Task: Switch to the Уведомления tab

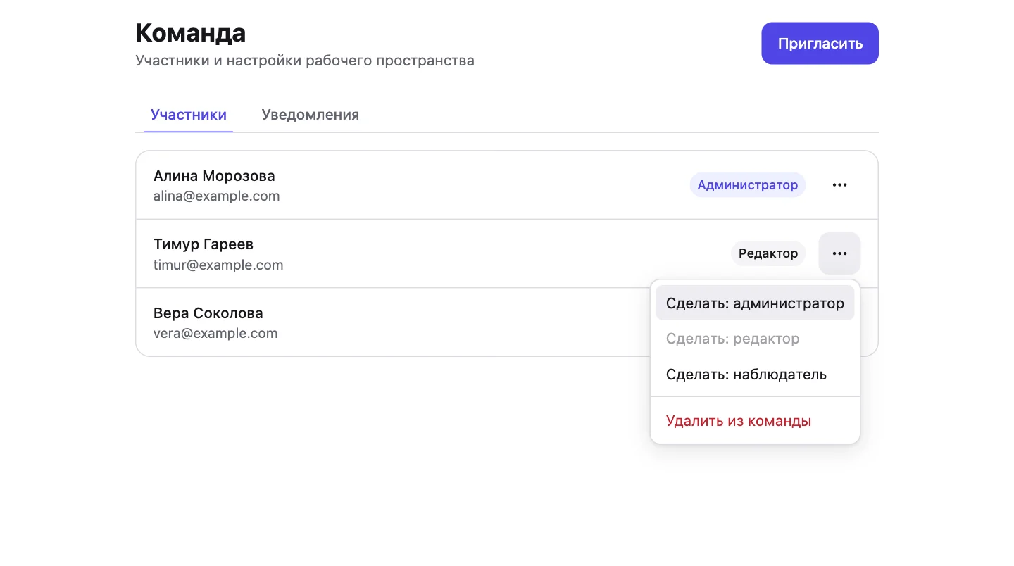Action: 311,115
